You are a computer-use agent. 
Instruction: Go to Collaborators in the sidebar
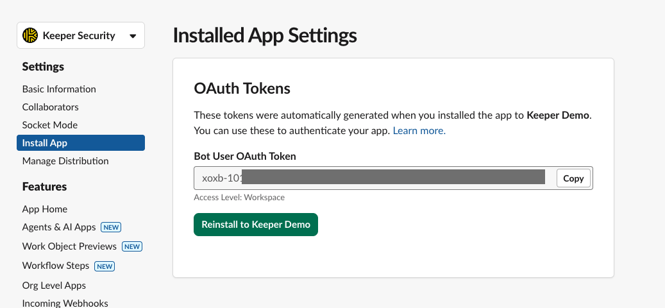tap(51, 107)
